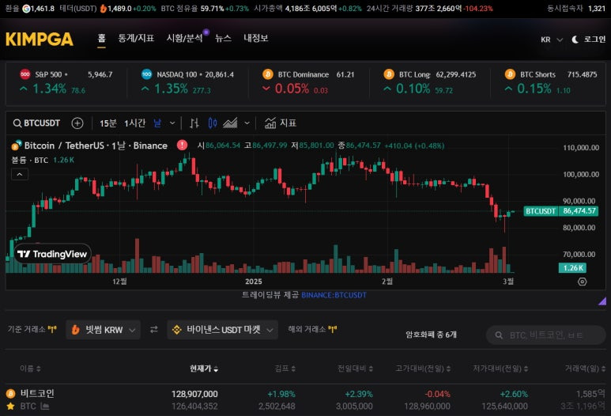Open the BTC Long card
The width and height of the screenshot is (611, 416).
click(430, 82)
